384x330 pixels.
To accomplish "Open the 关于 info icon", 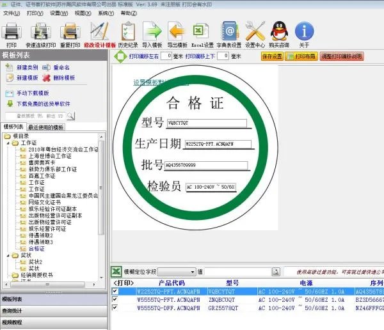I will 304,31.
